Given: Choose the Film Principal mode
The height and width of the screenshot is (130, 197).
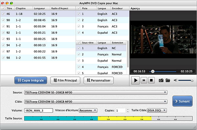Looking at the screenshot, I should coord(65,80).
